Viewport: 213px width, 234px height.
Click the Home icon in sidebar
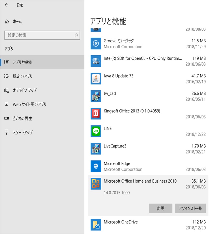[x=7, y=22]
